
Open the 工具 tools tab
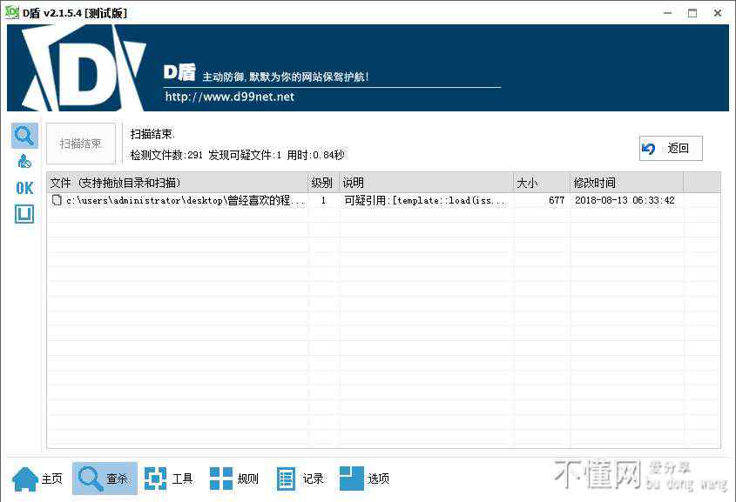click(x=169, y=479)
